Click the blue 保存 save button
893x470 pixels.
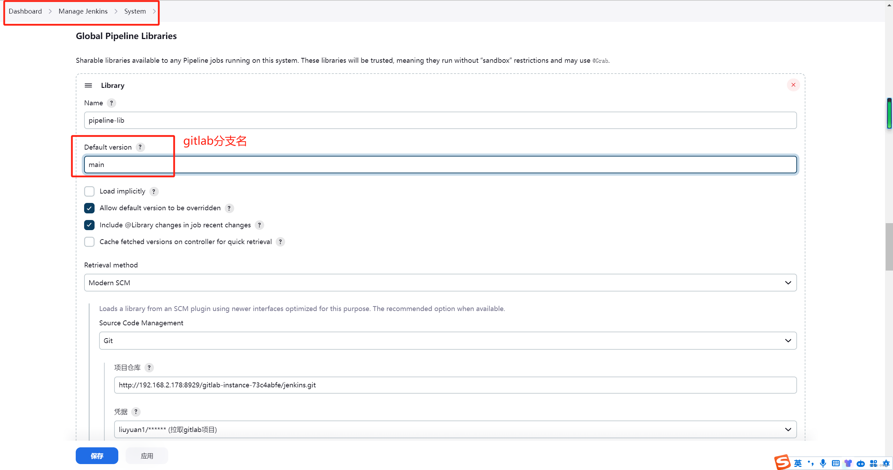[x=97, y=456]
